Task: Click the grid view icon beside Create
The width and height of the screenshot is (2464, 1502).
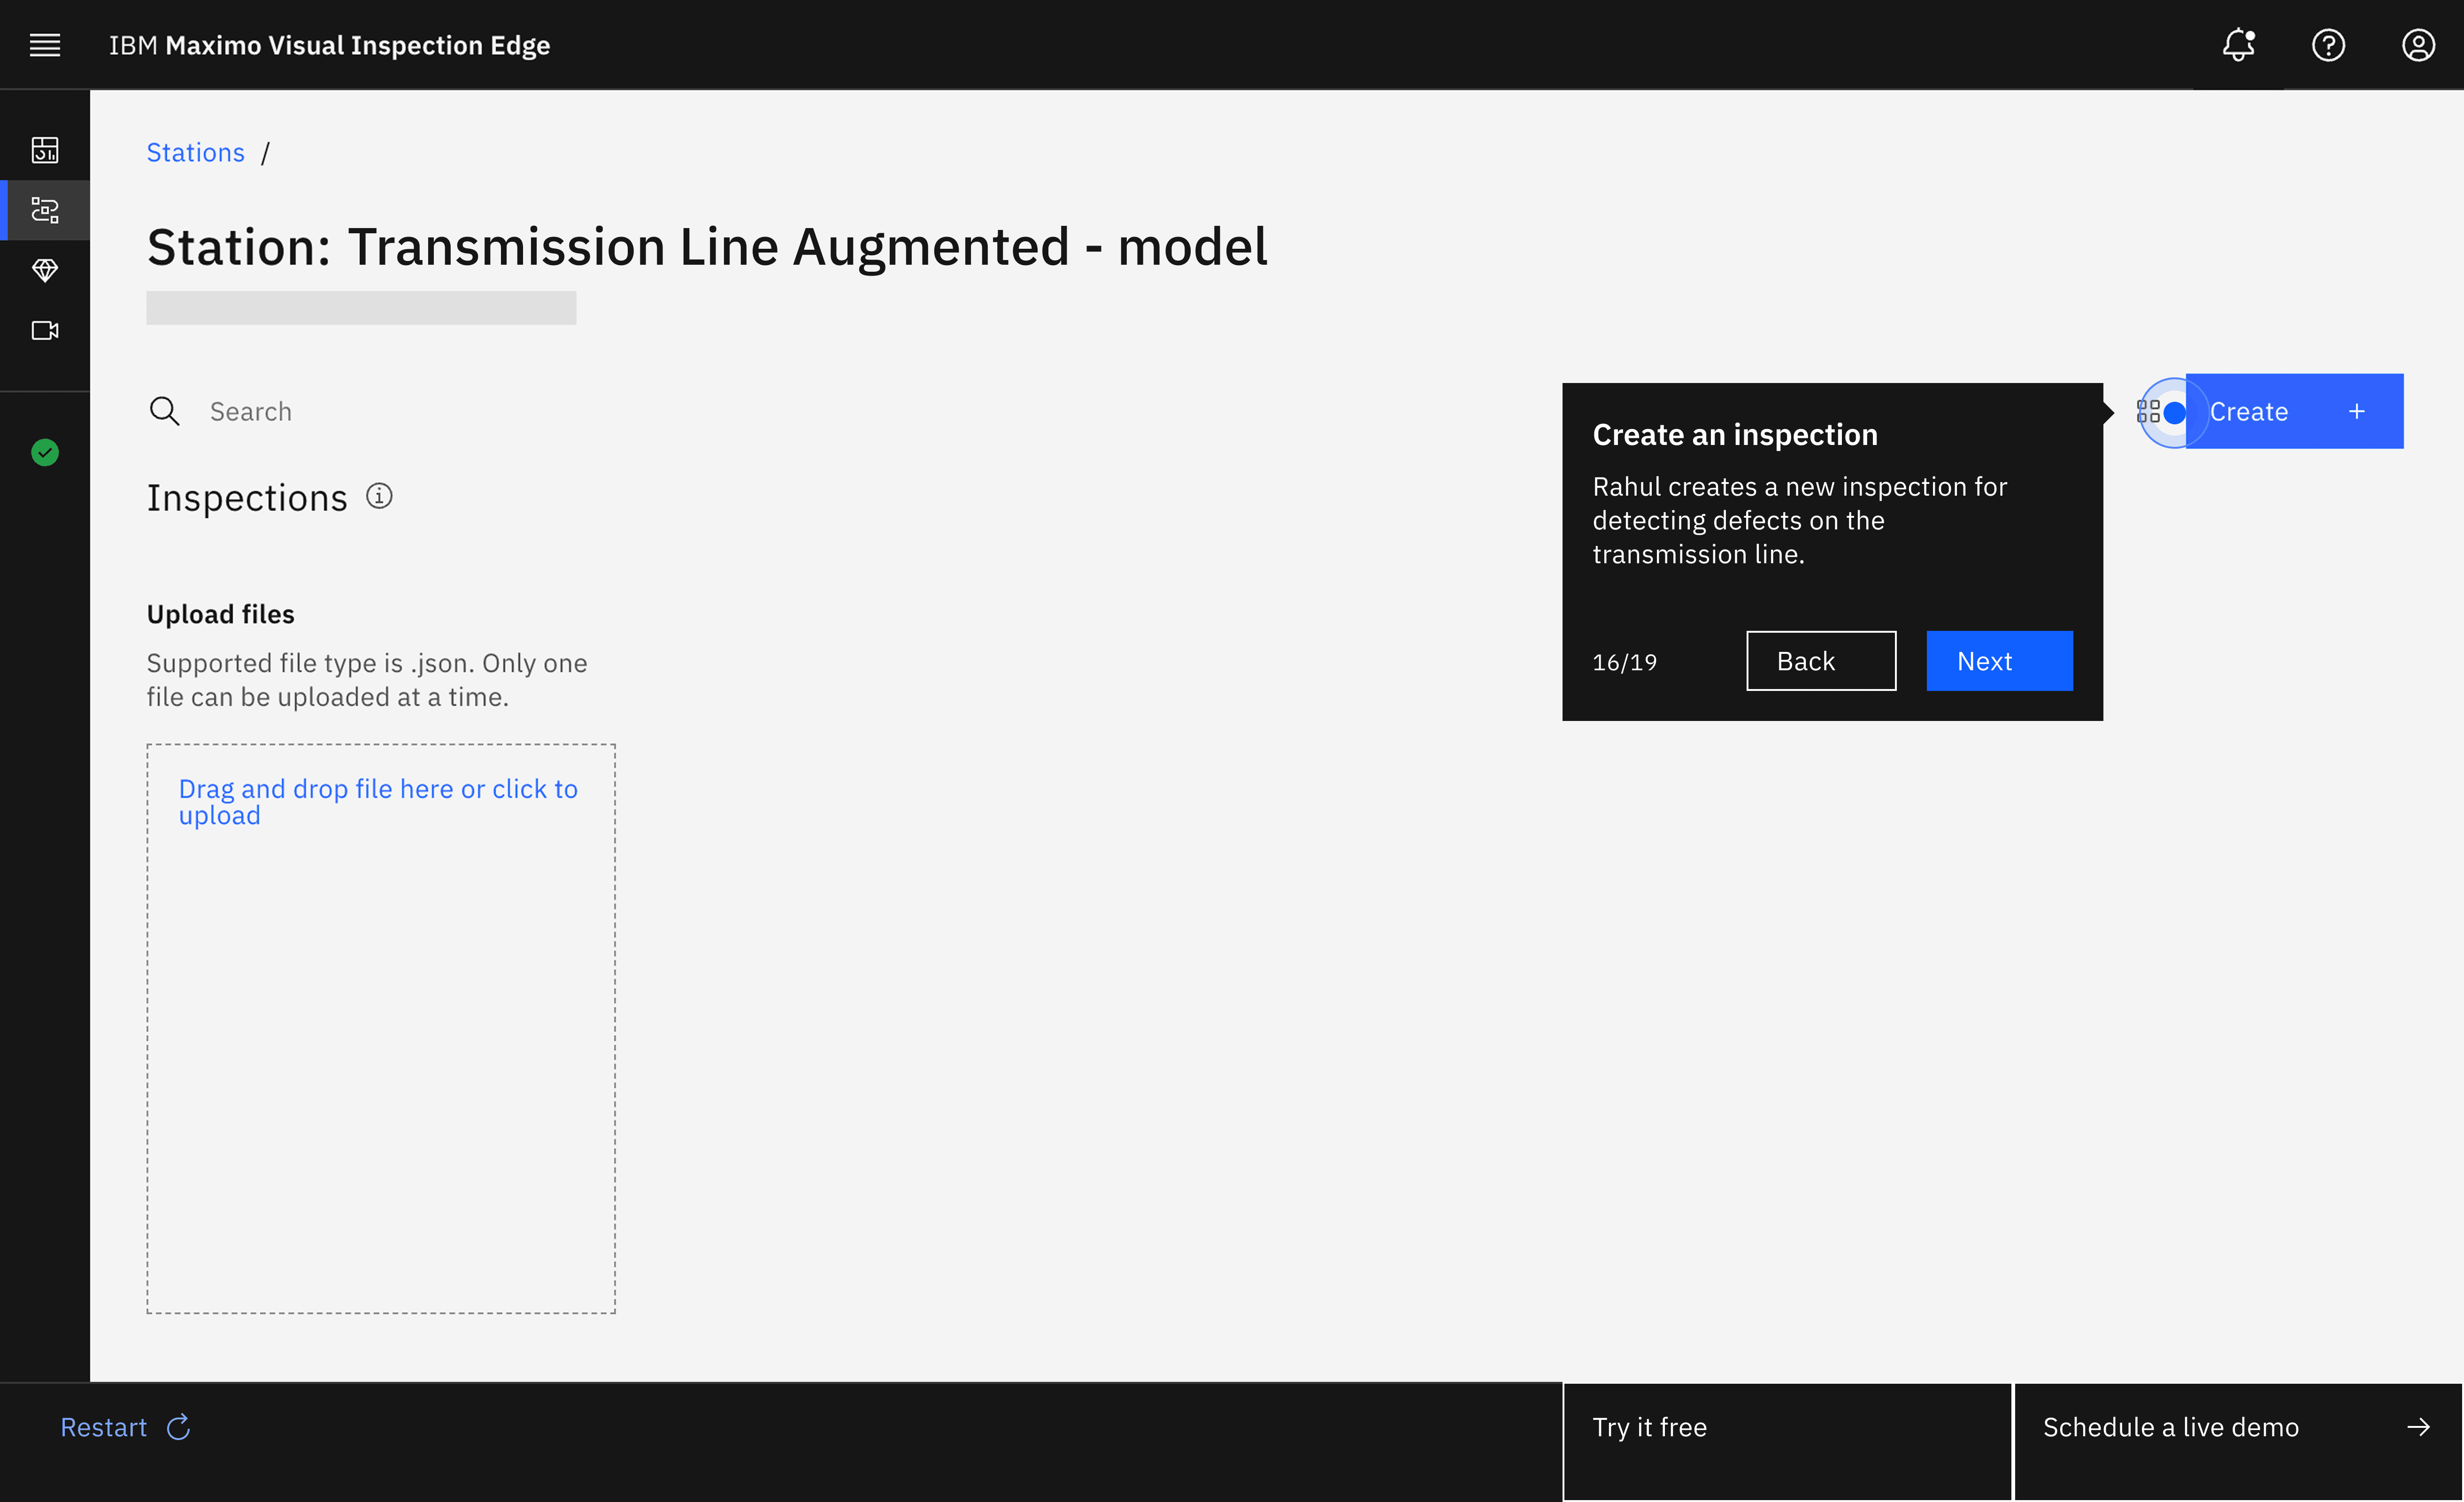Action: pyautogui.click(x=2148, y=411)
